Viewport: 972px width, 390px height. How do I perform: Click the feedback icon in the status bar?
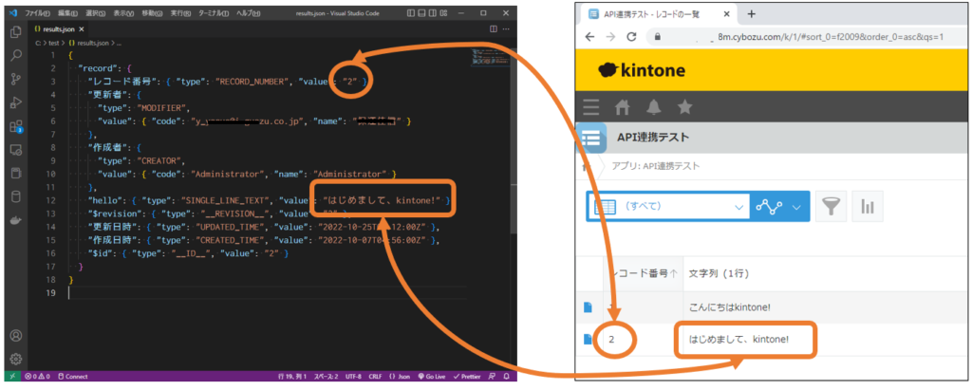[x=493, y=377]
